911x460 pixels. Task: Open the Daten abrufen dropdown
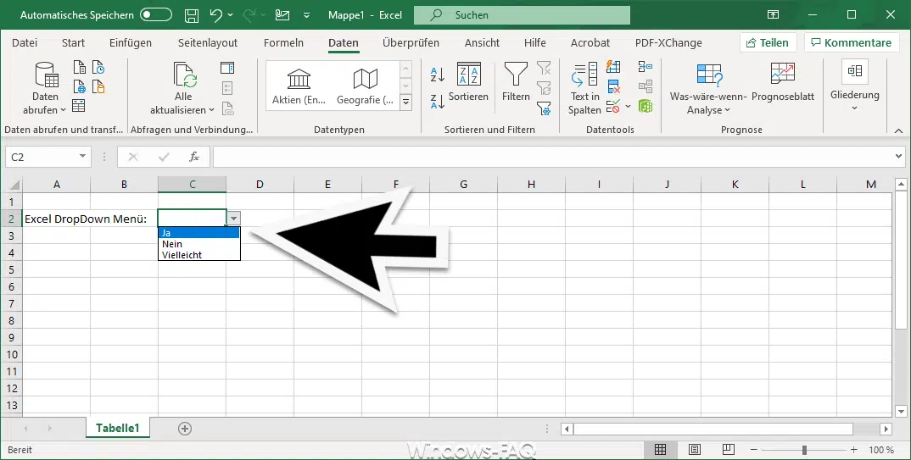tap(46, 89)
